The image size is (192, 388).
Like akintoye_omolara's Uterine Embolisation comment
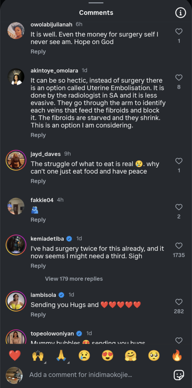tap(179, 78)
